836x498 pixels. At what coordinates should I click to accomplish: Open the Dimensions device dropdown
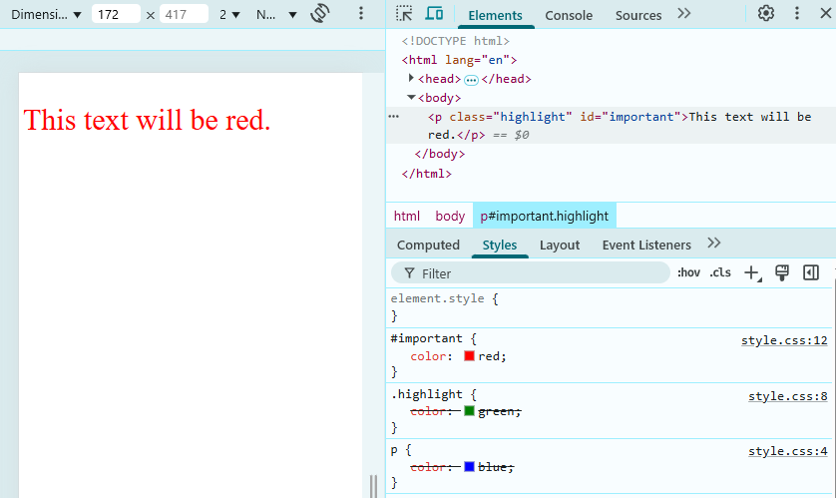pyautogui.click(x=46, y=14)
